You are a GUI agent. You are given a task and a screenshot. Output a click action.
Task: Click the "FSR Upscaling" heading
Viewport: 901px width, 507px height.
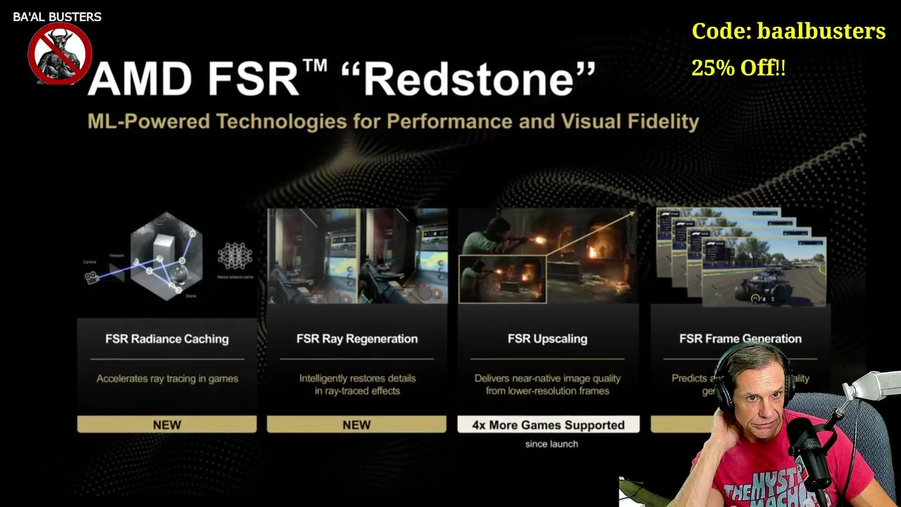[x=548, y=339]
